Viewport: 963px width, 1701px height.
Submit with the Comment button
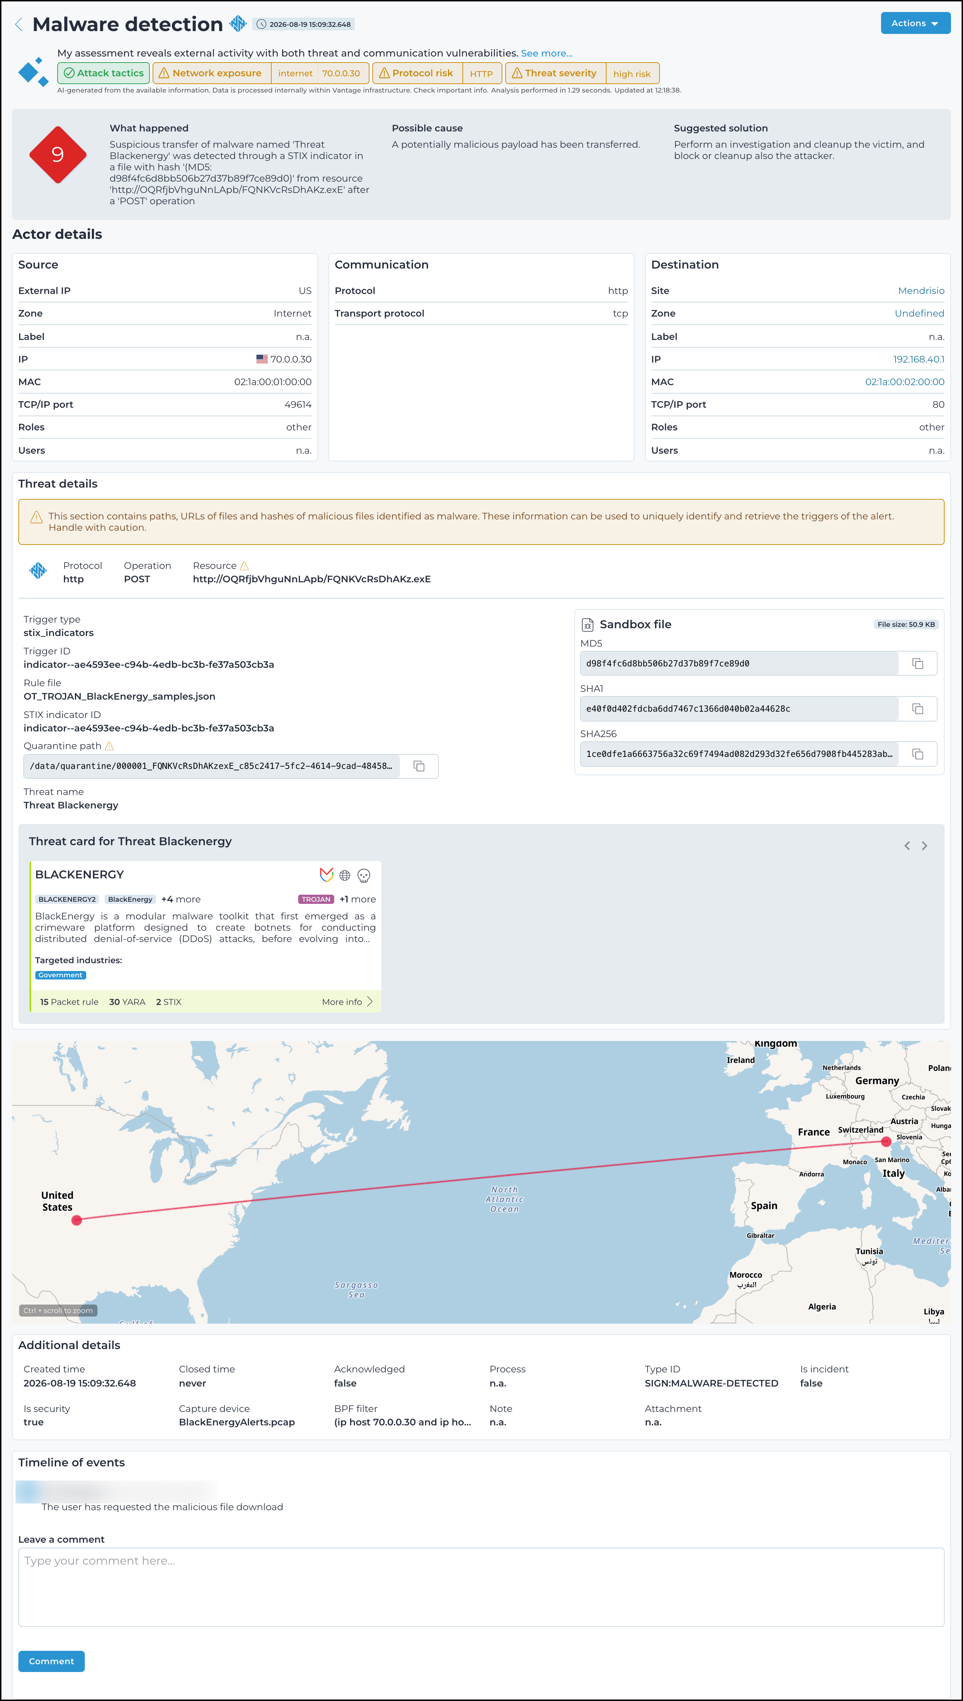point(52,1661)
